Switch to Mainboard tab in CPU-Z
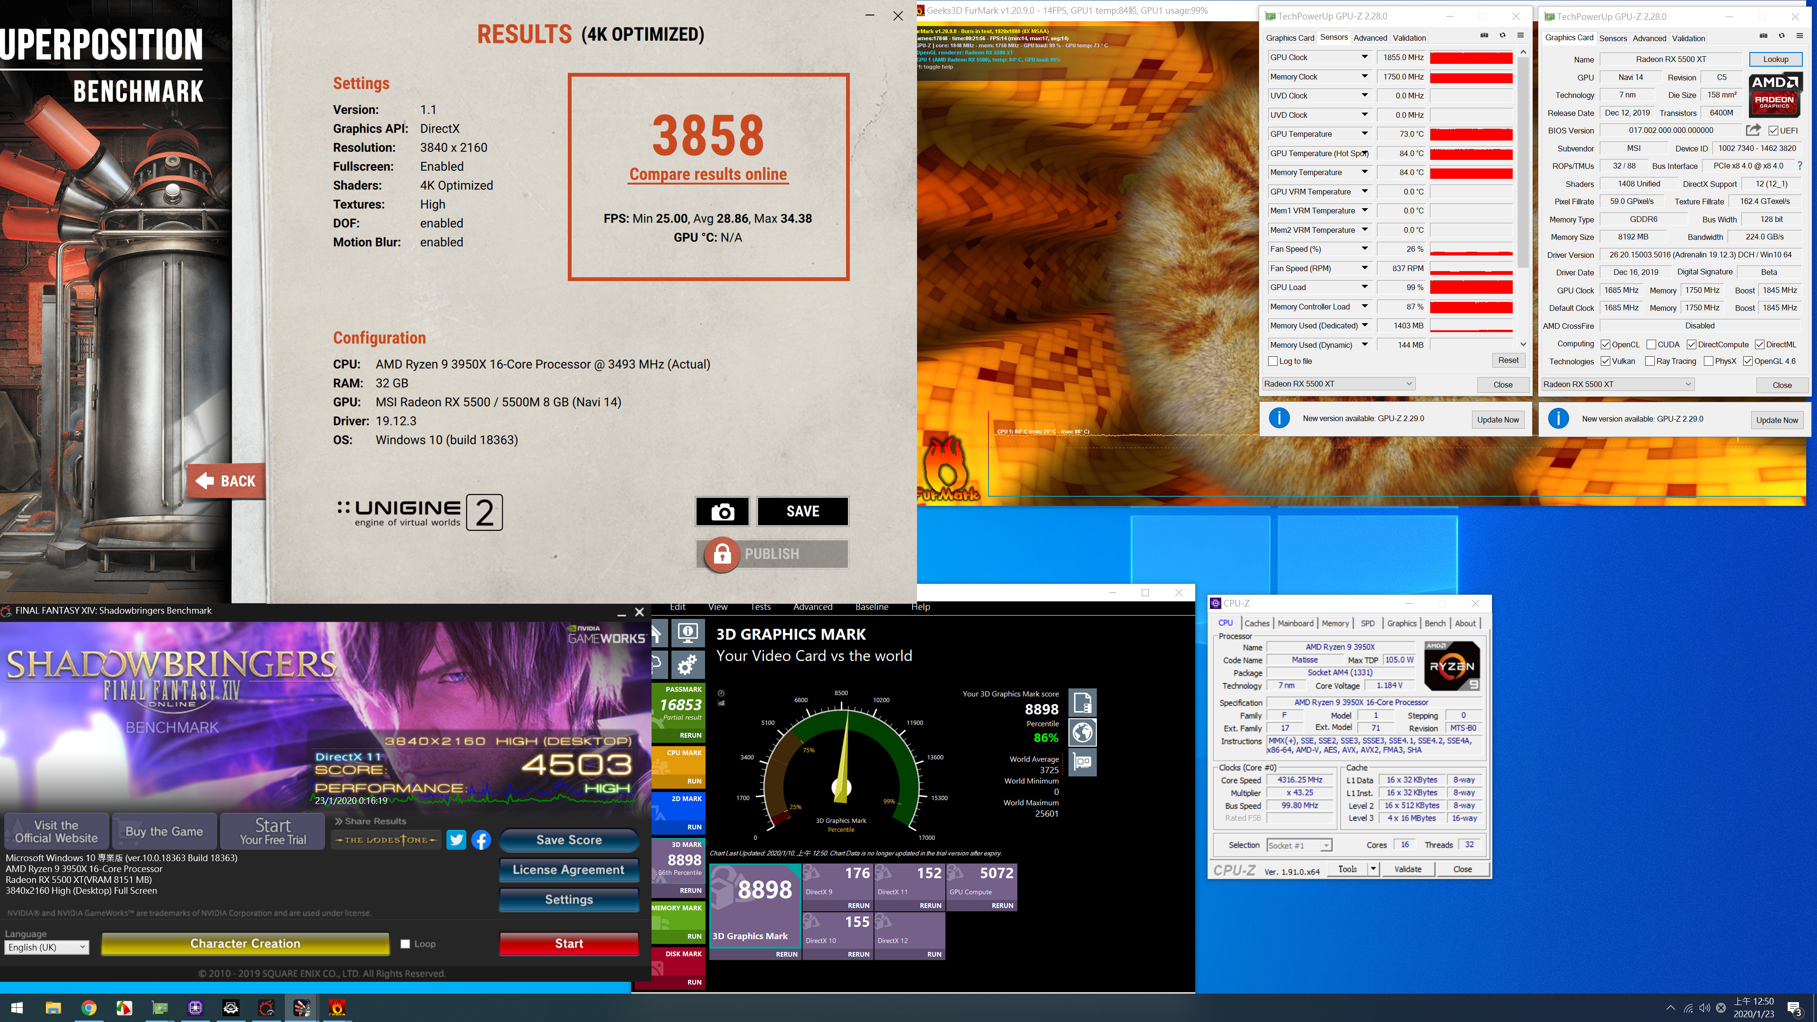 [x=1295, y=623]
